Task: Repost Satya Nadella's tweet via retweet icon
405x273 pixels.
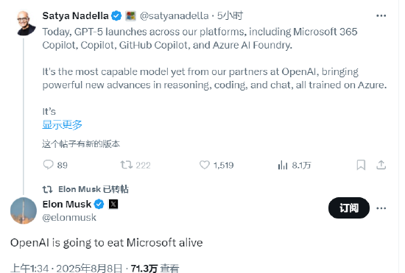Action: point(127,165)
